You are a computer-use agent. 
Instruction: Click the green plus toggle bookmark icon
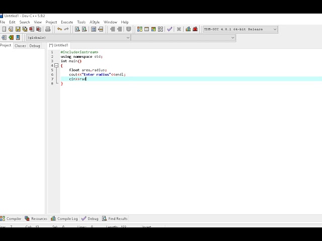point(11,38)
